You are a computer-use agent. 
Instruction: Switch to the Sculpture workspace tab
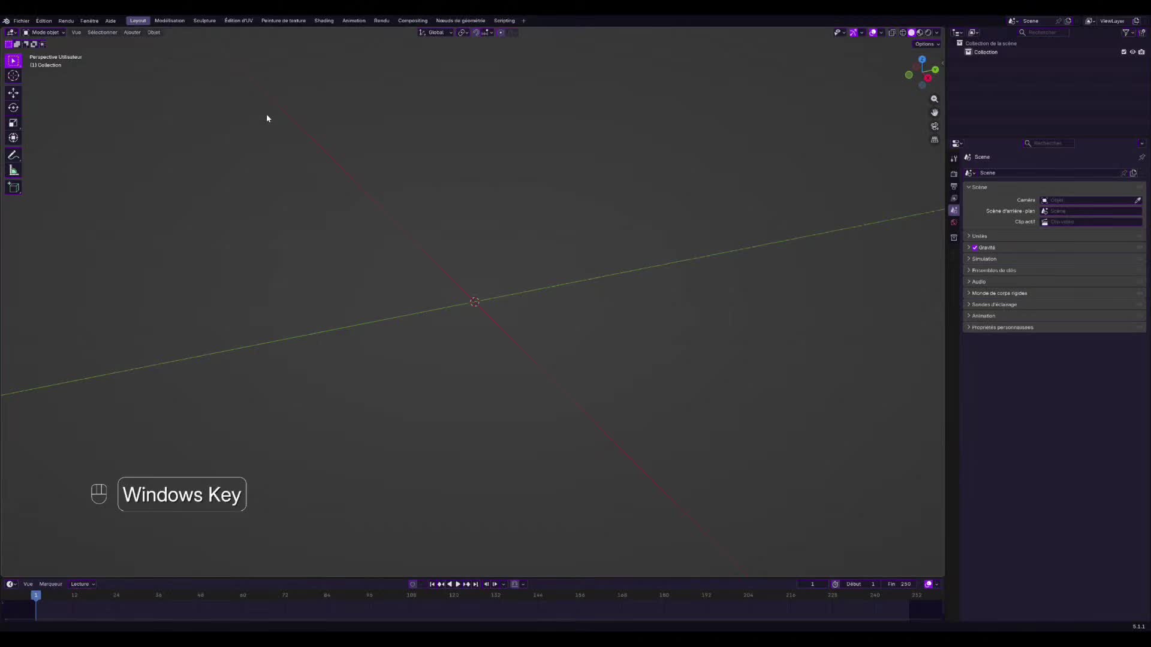coord(204,20)
